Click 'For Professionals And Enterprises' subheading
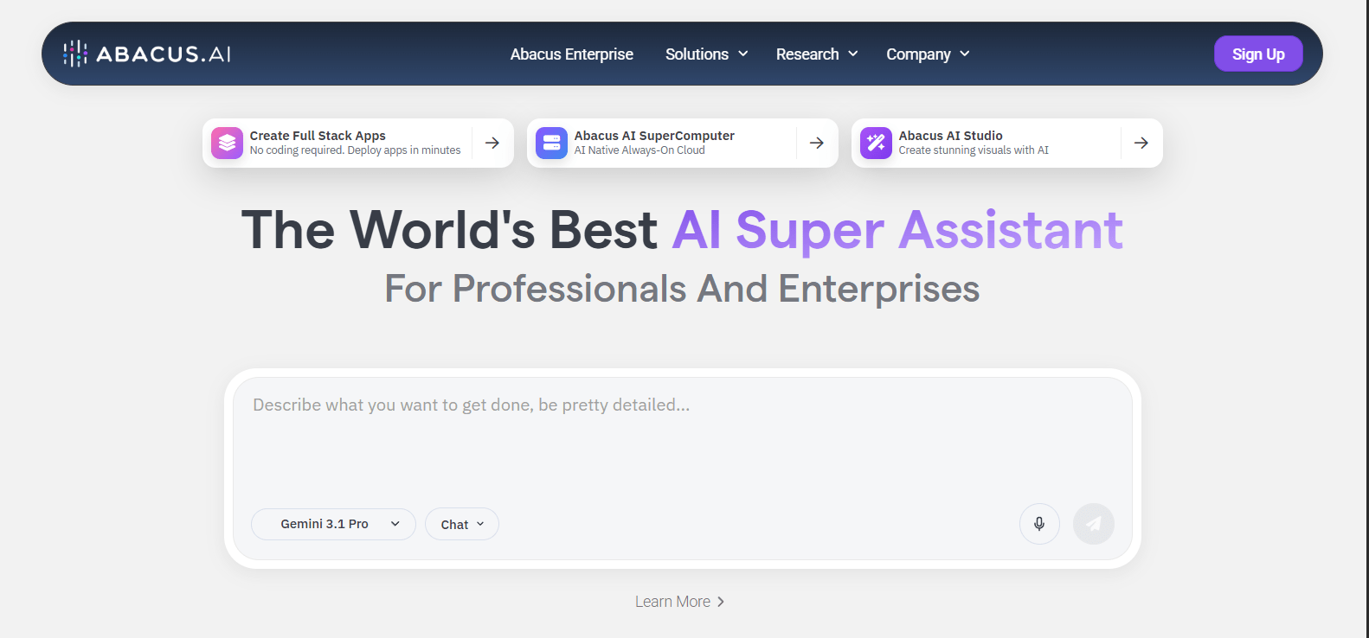Image resolution: width=1369 pixels, height=638 pixels. (682, 289)
